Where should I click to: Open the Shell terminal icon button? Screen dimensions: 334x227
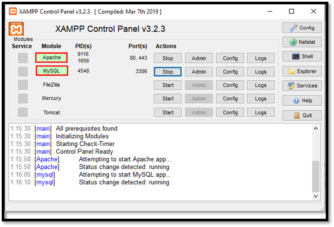tap(302, 56)
